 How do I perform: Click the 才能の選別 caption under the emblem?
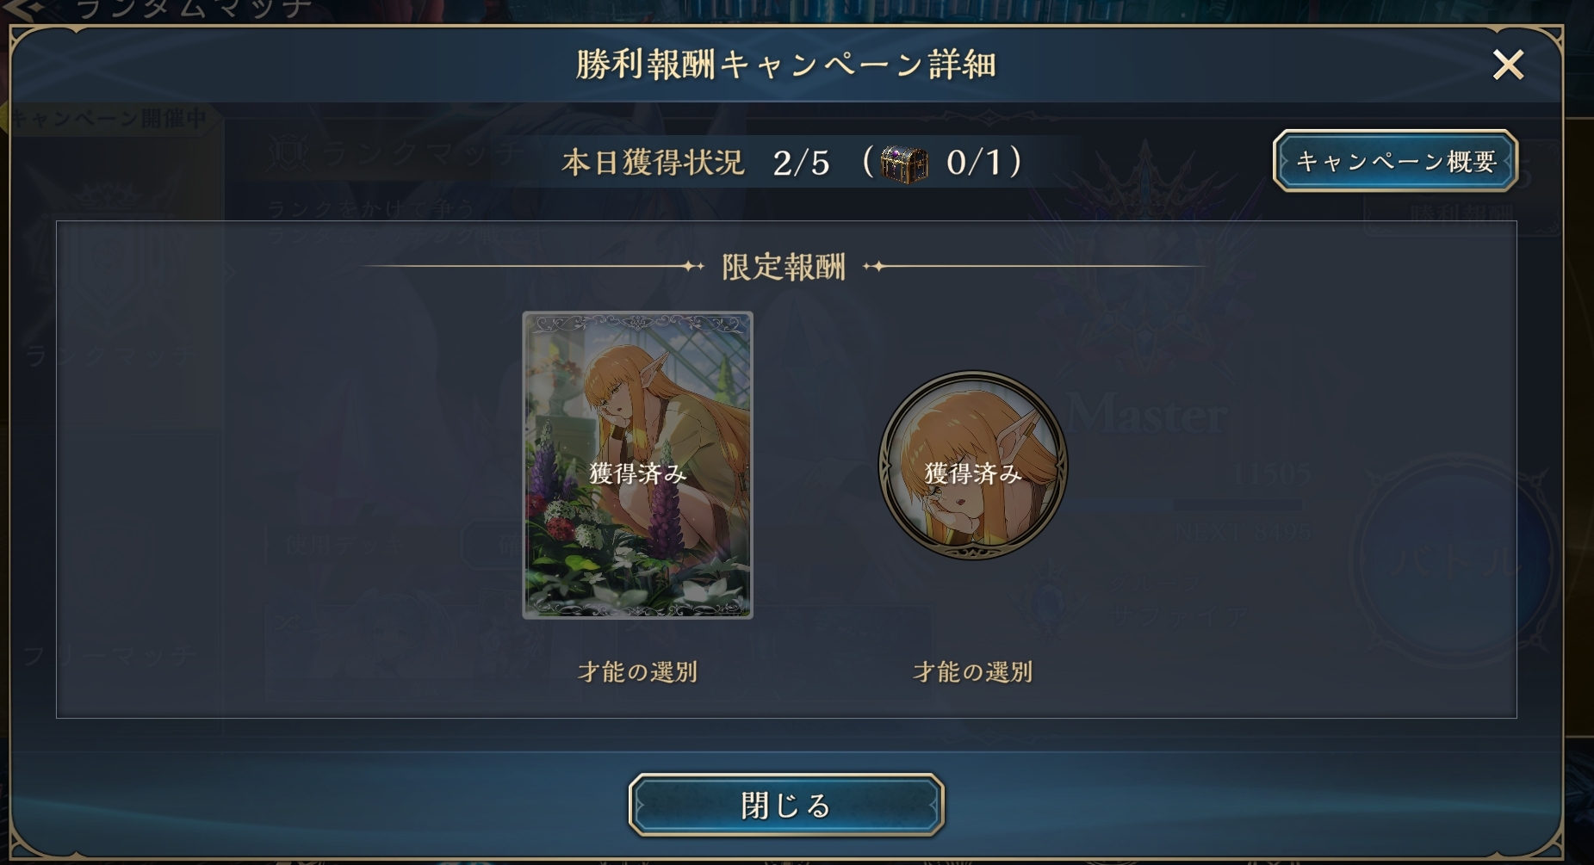click(972, 671)
